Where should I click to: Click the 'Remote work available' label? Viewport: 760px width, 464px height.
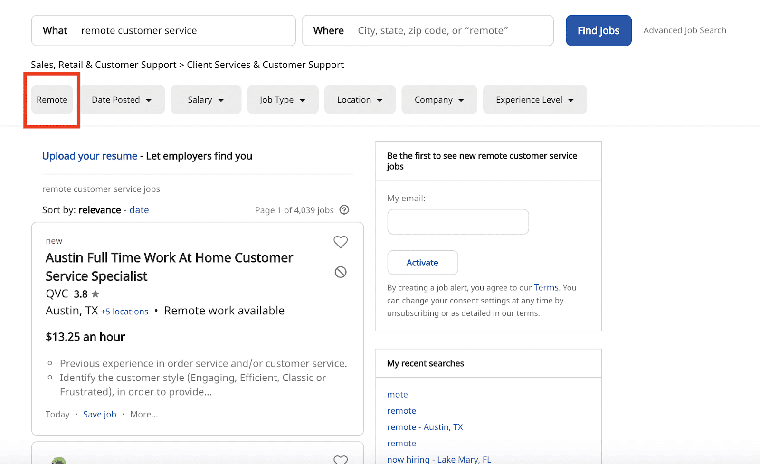[224, 311]
